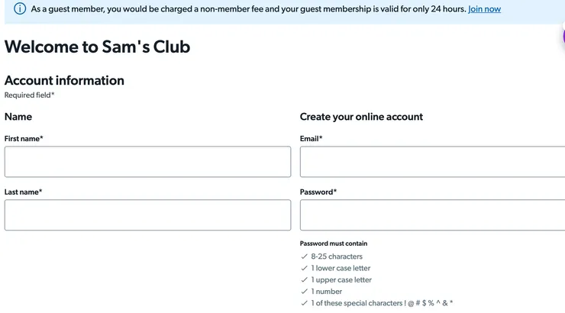Click the checkmark beside special characters rule
Screen dimensions: 565x313
(x=305, y=303)
